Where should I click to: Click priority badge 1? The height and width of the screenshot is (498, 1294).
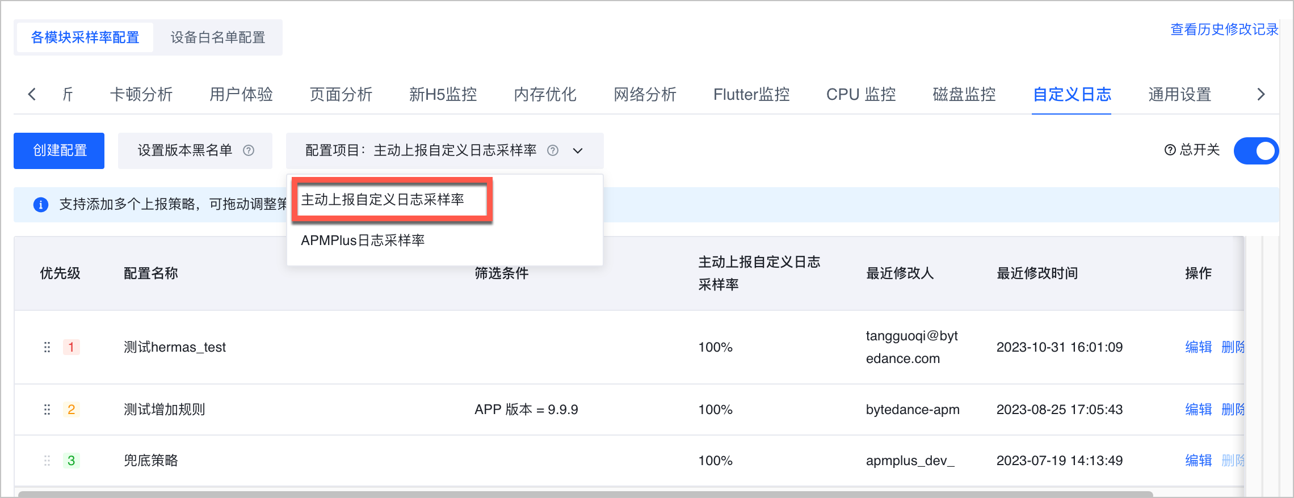(x=72, y=347)
